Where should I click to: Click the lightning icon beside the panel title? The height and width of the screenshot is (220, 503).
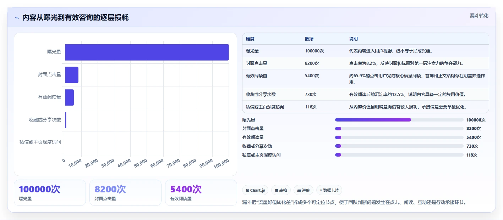click(x=17, y=18)
